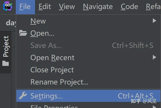This screenshot has width=161, height=108.
Task: Click the GoLand application logo icon
Action: tap(8, 6)
